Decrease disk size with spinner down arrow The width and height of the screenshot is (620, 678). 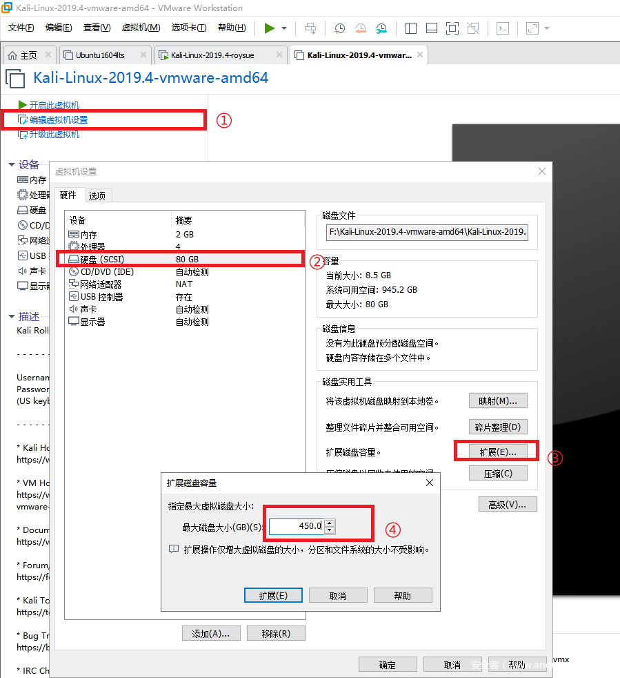(329, 530)
